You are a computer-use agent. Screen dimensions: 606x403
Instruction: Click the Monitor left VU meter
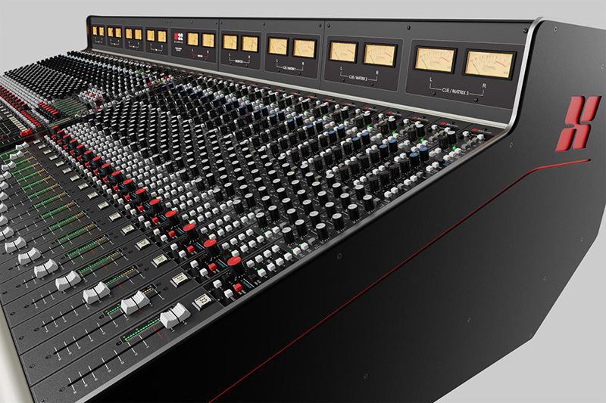[x=230, y=42]
